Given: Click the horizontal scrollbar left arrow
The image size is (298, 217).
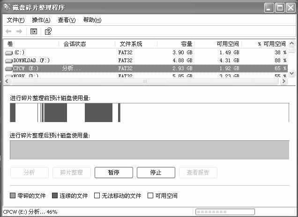Looking at the screenshot, I should click(x=7, y=81).
